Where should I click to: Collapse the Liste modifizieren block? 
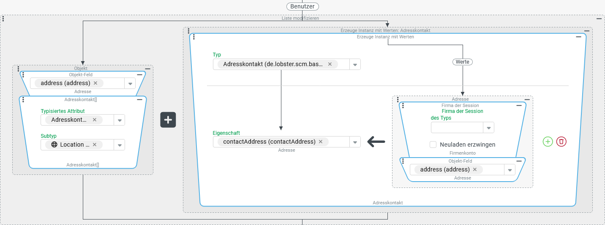[x=599, y=19]
